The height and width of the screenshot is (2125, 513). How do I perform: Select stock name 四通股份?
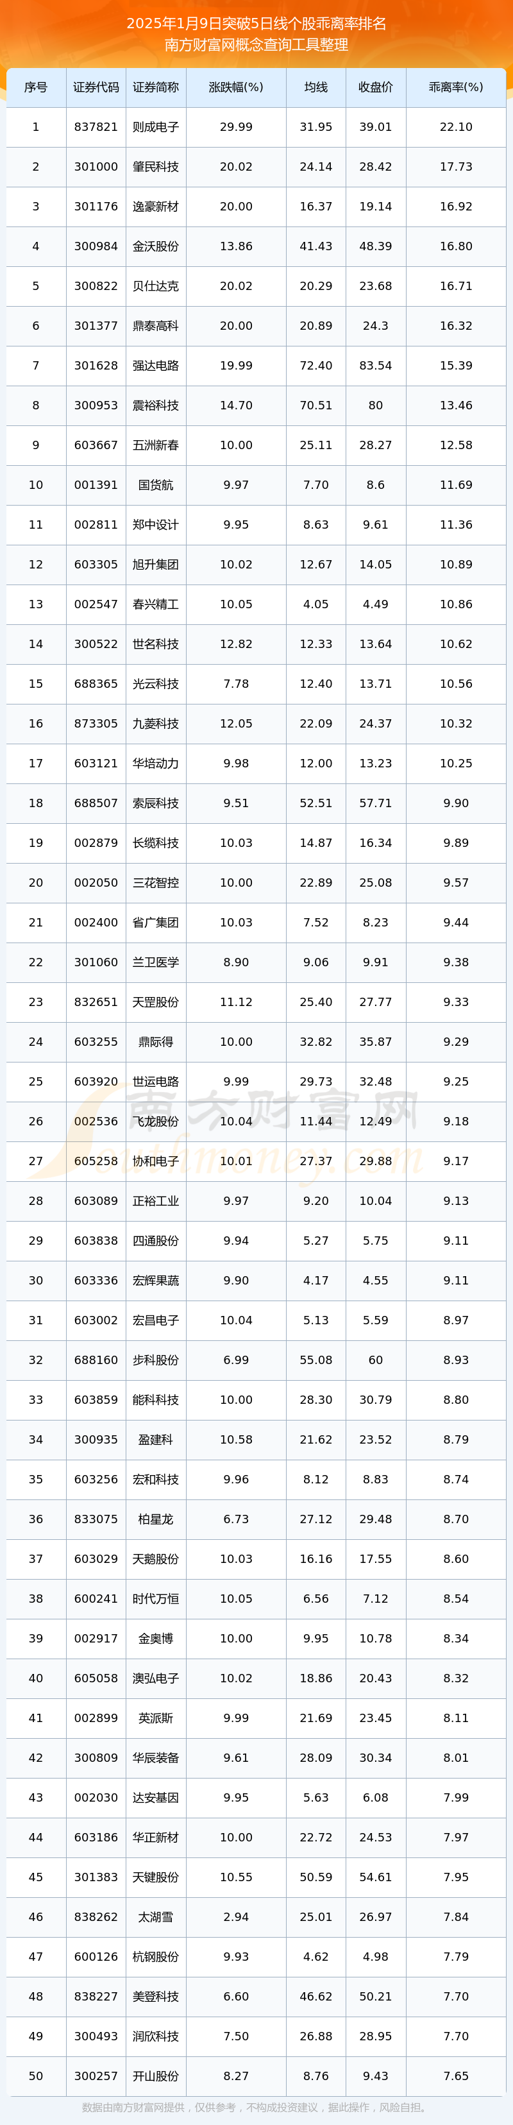(x=156, y=1240)
